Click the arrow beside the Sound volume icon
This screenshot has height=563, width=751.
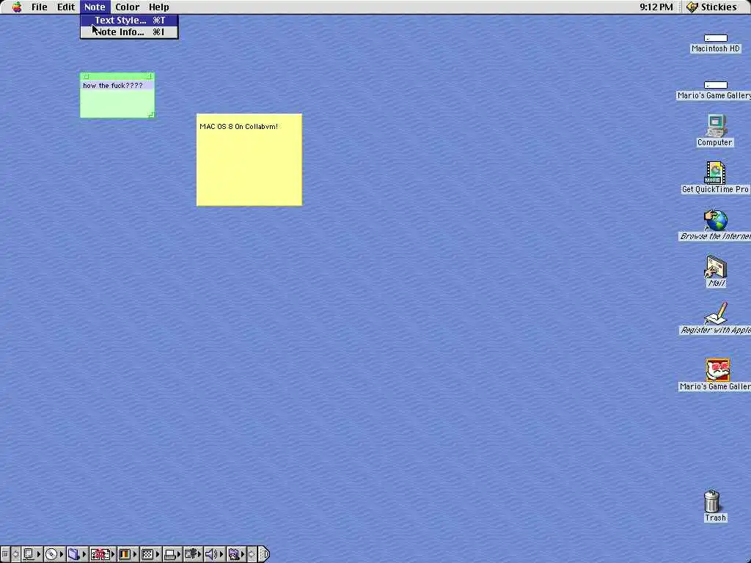click(x=221, y=554)
